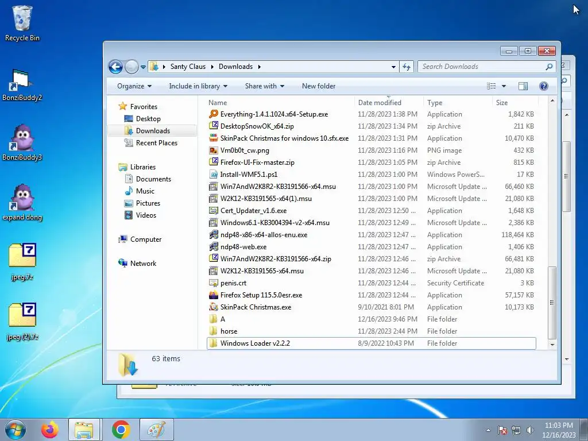Click the New folder button

point(319,86)
